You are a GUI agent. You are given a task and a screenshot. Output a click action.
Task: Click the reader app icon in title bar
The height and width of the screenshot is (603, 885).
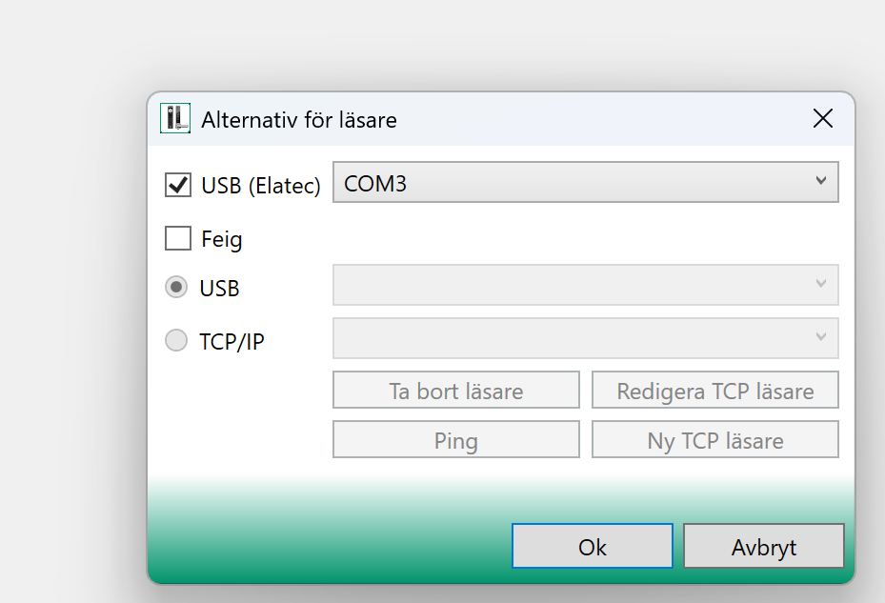(174, 118)
